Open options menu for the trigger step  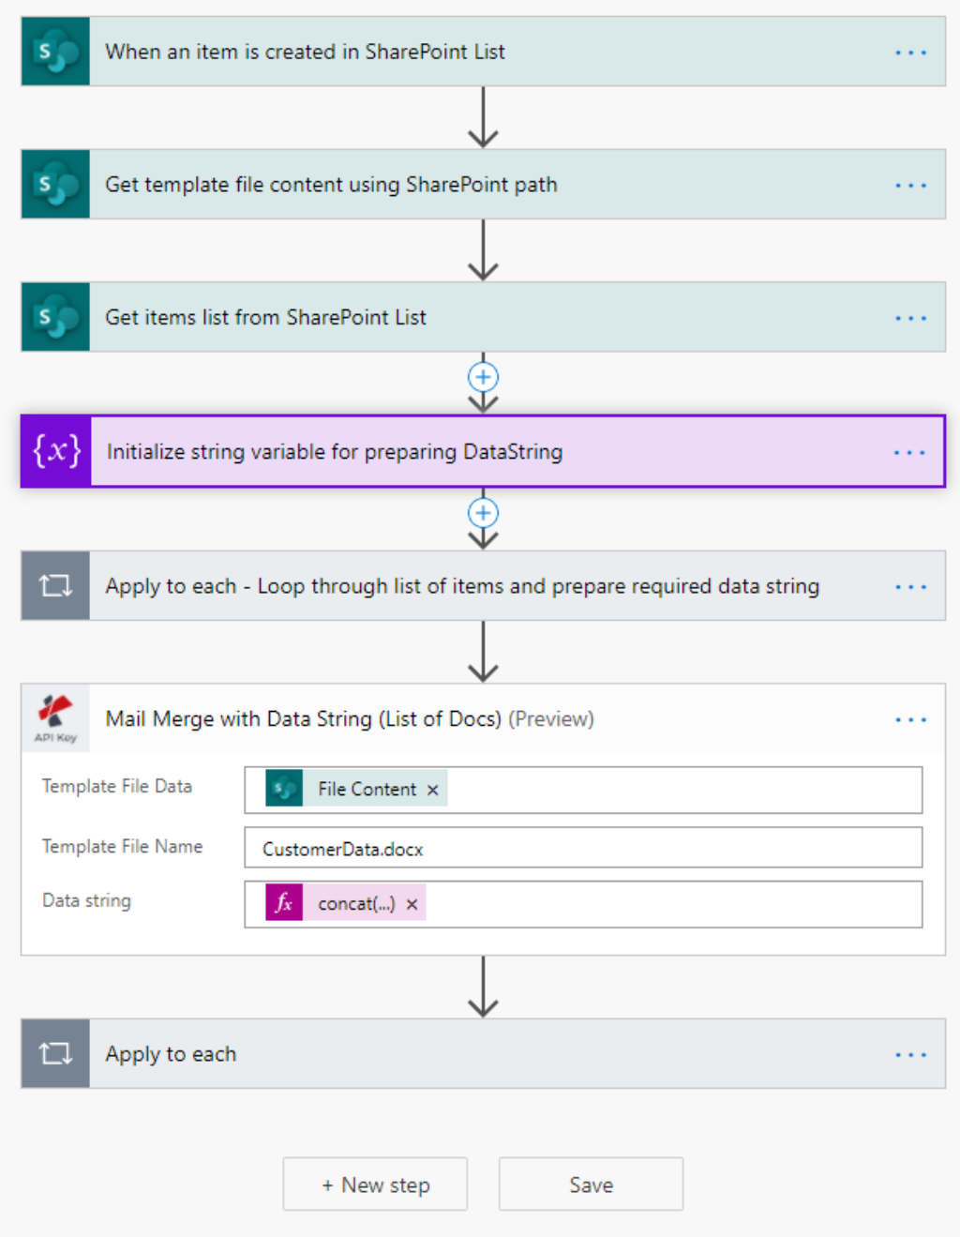910,53
